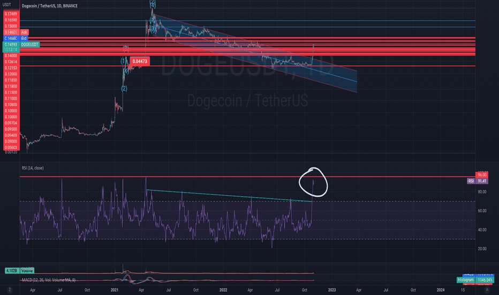The width and height of the screenshot is (499, 295).
Task: Select the 0.12153 price level label
Action: tap(11, 68)
